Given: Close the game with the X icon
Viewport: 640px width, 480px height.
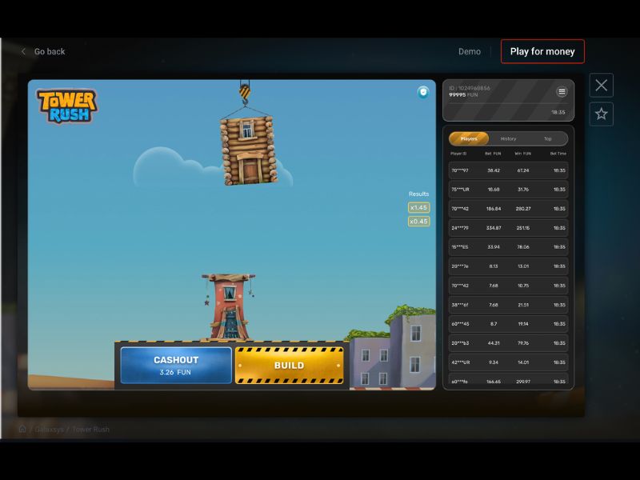Looking at the screenshot, I should pos(602,85).
